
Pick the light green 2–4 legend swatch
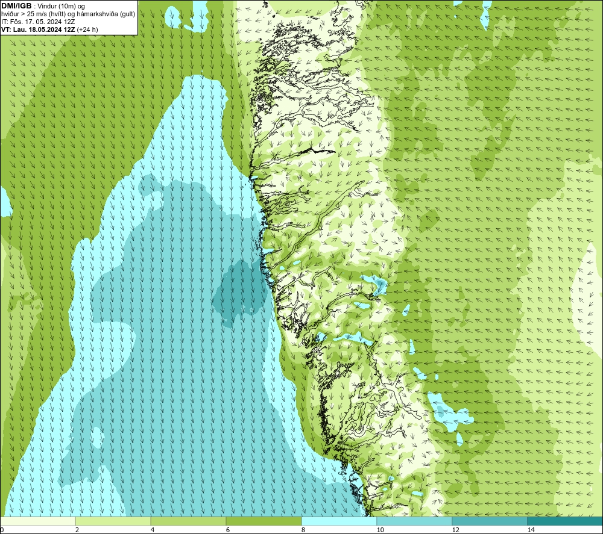click(x=113, y=521)
